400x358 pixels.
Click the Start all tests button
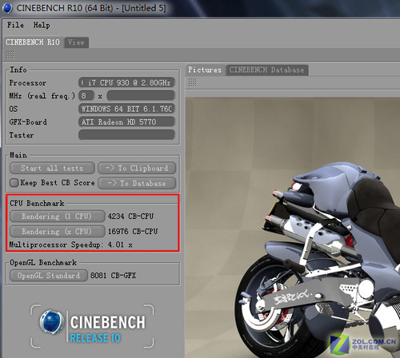click(52, 168)
